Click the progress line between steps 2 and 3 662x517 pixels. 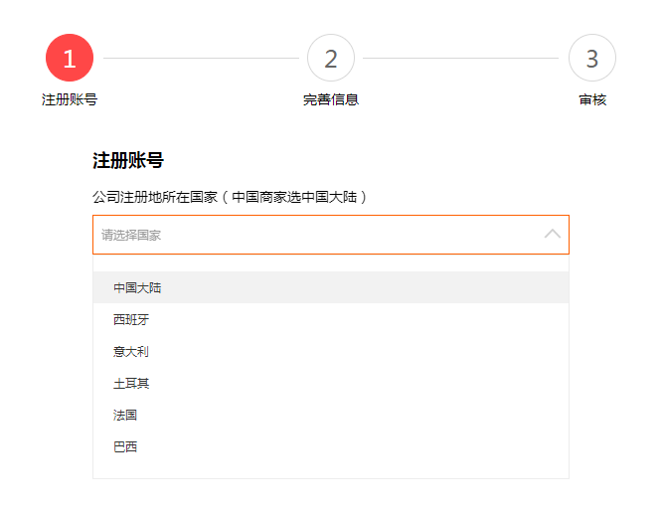point(461,58)
